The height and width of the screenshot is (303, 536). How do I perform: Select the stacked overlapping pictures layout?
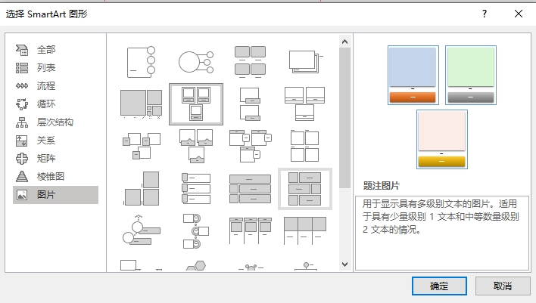click(x=305, y=62)
